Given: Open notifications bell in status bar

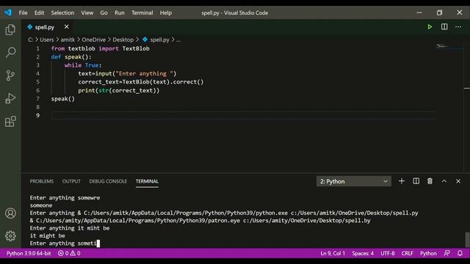Looking at the screenshot, I should click(x=460, y=253).
